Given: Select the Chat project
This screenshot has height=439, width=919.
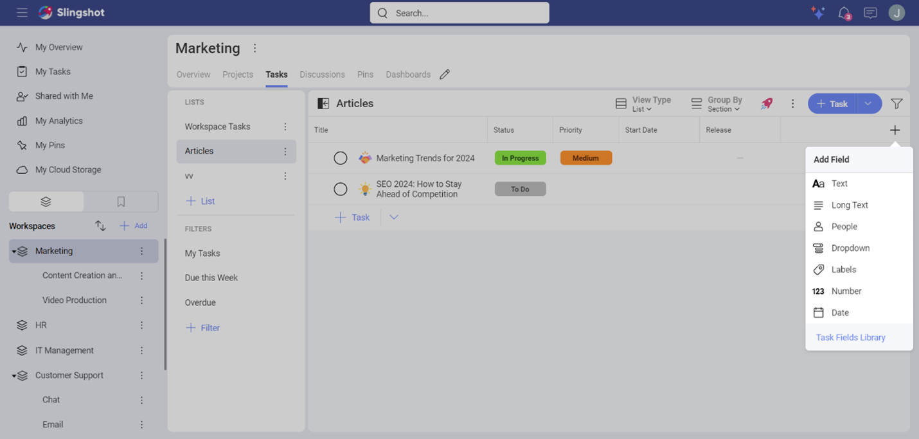Looking at the screenshot, I should [x=51, y=399].
